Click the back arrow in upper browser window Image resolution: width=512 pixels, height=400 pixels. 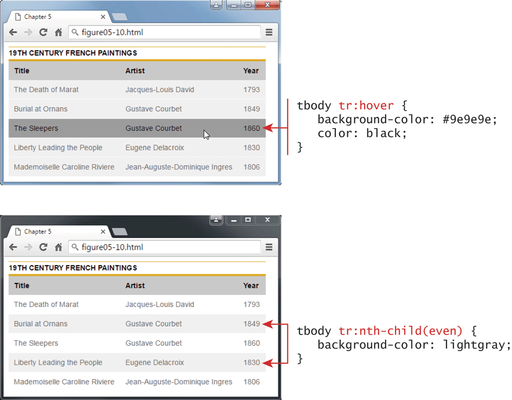[x=13, y=33]
